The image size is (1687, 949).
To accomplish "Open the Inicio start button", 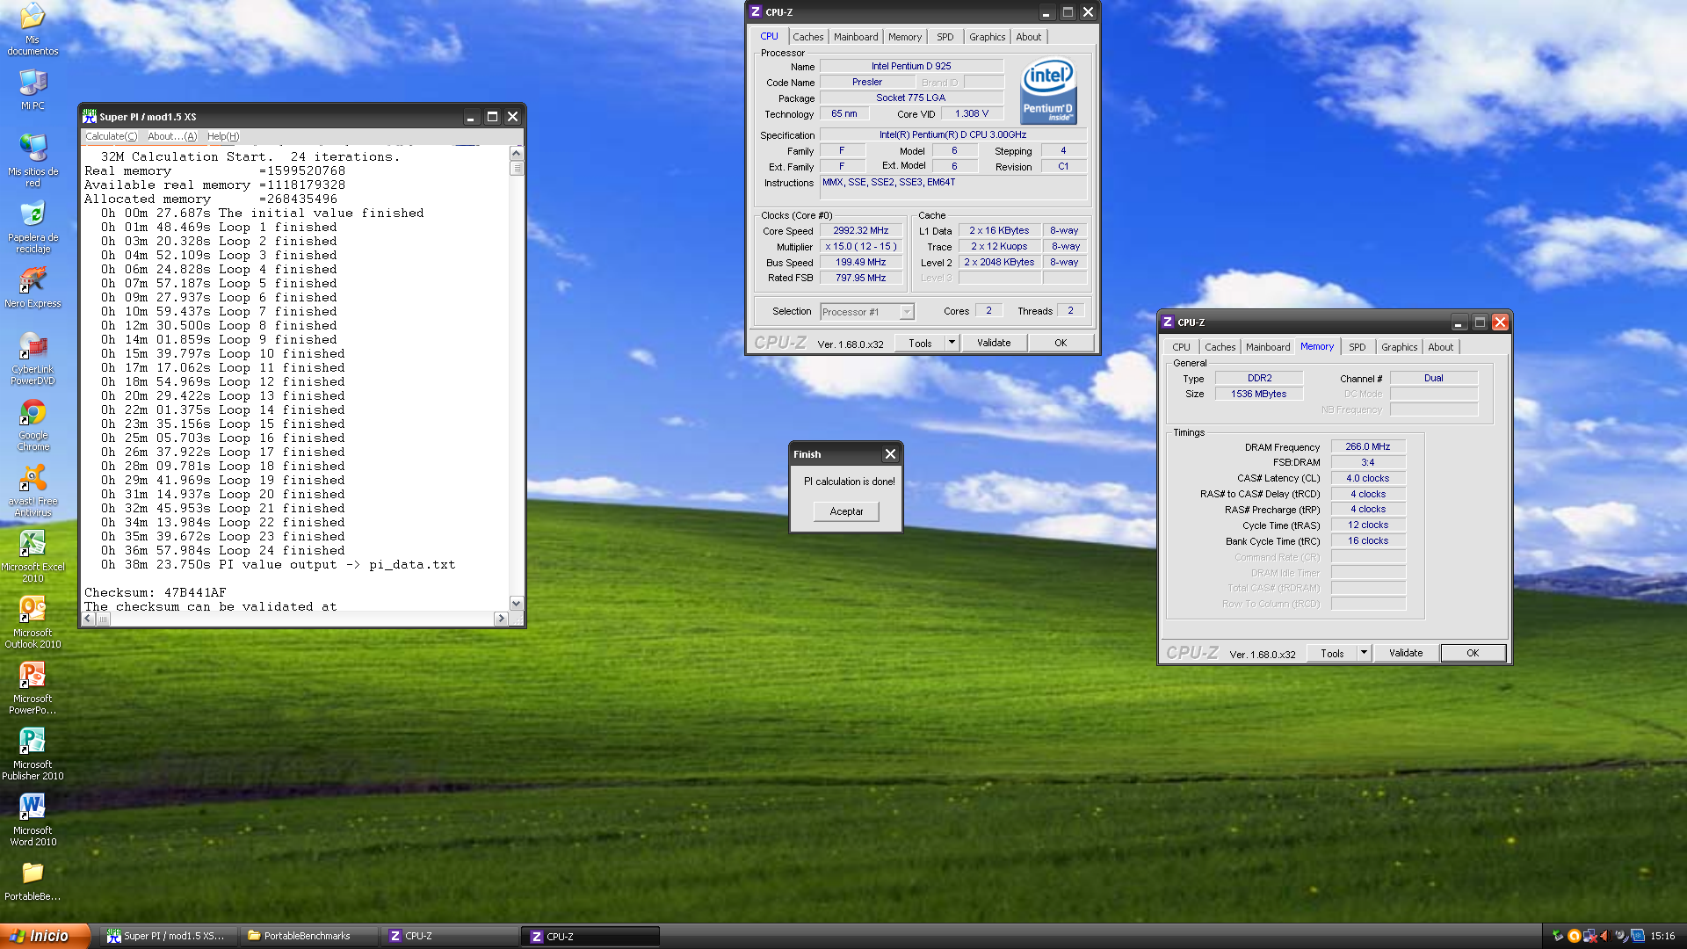I will point(45,936).
